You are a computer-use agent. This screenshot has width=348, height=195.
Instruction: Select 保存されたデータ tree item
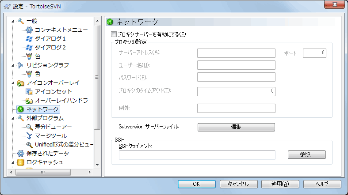click(x=48, y=154)
